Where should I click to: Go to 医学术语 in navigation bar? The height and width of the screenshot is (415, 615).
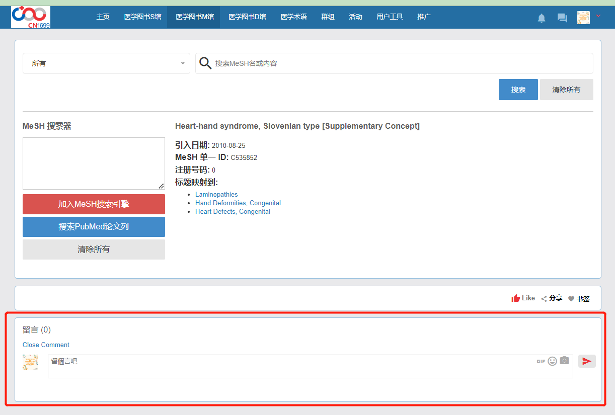point(293,17)
